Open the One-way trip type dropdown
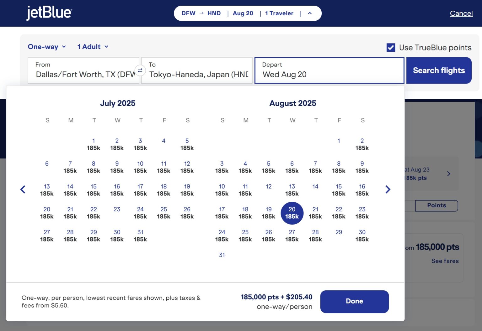482x331 pixels. pos(47,47)
